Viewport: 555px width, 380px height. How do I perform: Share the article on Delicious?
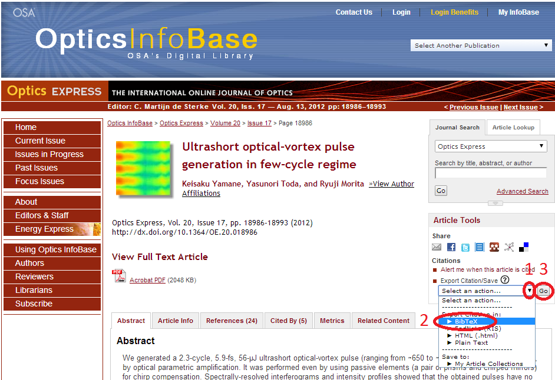point(524,247)
